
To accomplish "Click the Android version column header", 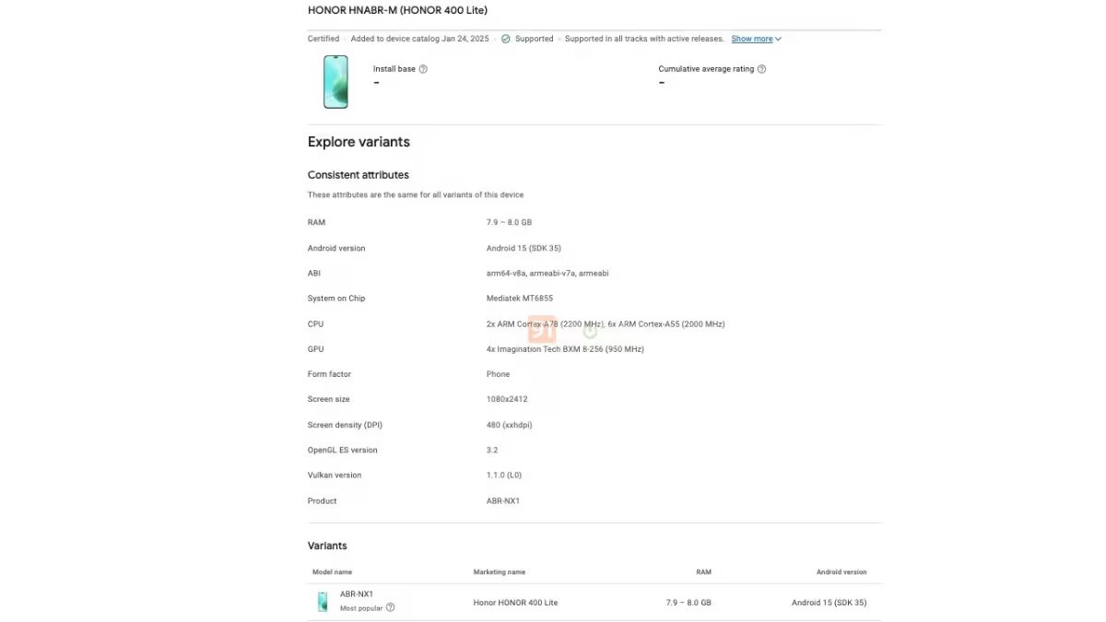I will coord(841,571).
